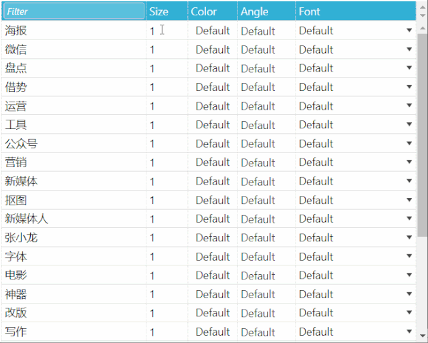This screenshot has width=428, height=343.
Task: Expand font dropdown for 写作 row
Action: point(409,331)
